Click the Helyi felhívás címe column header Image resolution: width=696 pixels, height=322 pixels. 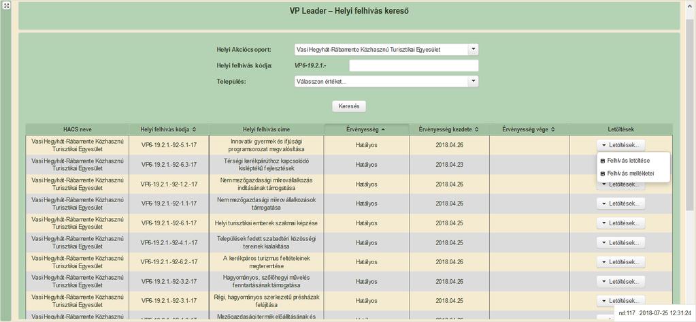point(266,129)
